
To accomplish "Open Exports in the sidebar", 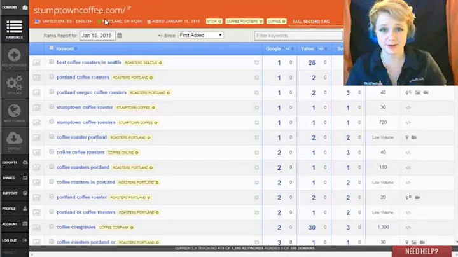I will pyautogui.click(x=14, y=162).
